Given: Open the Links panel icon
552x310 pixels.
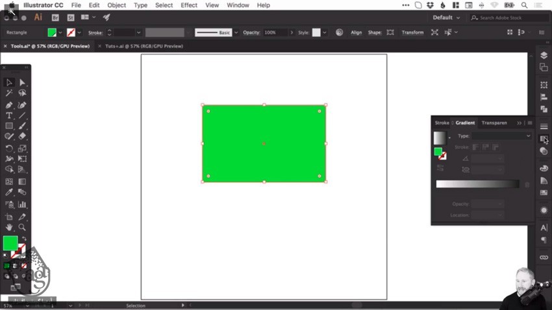Looking at the screenshot, I should [544, 257].
